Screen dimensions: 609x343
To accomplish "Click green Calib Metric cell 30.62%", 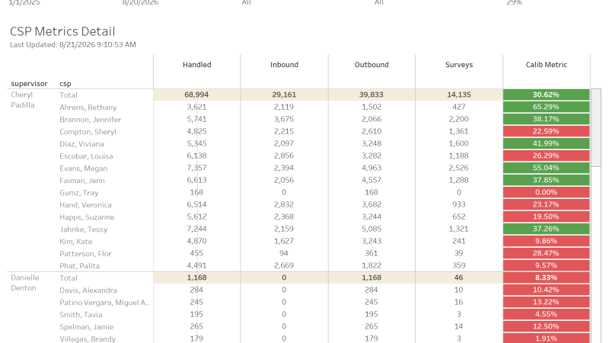I will (546, 95).
